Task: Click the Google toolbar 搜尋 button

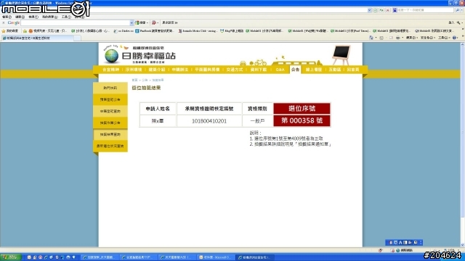Action: click(142, 22)
